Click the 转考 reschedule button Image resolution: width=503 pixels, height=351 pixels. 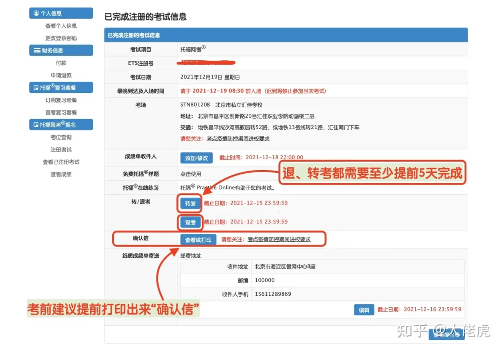(190, 204)
